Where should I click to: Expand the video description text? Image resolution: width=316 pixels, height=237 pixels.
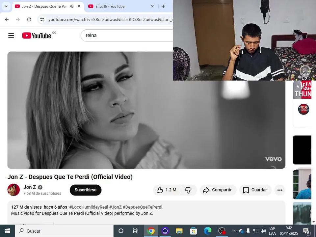[82, 213]
